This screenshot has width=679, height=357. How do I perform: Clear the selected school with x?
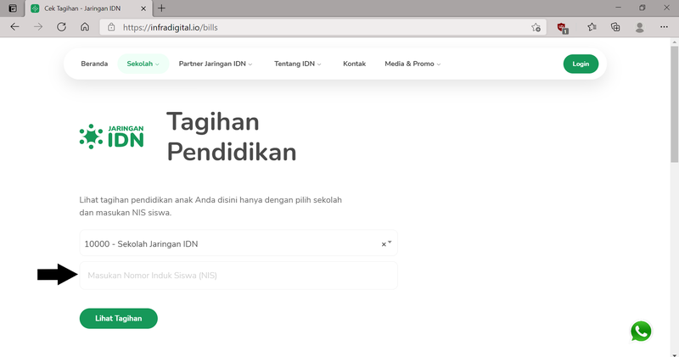coord(384,244)
